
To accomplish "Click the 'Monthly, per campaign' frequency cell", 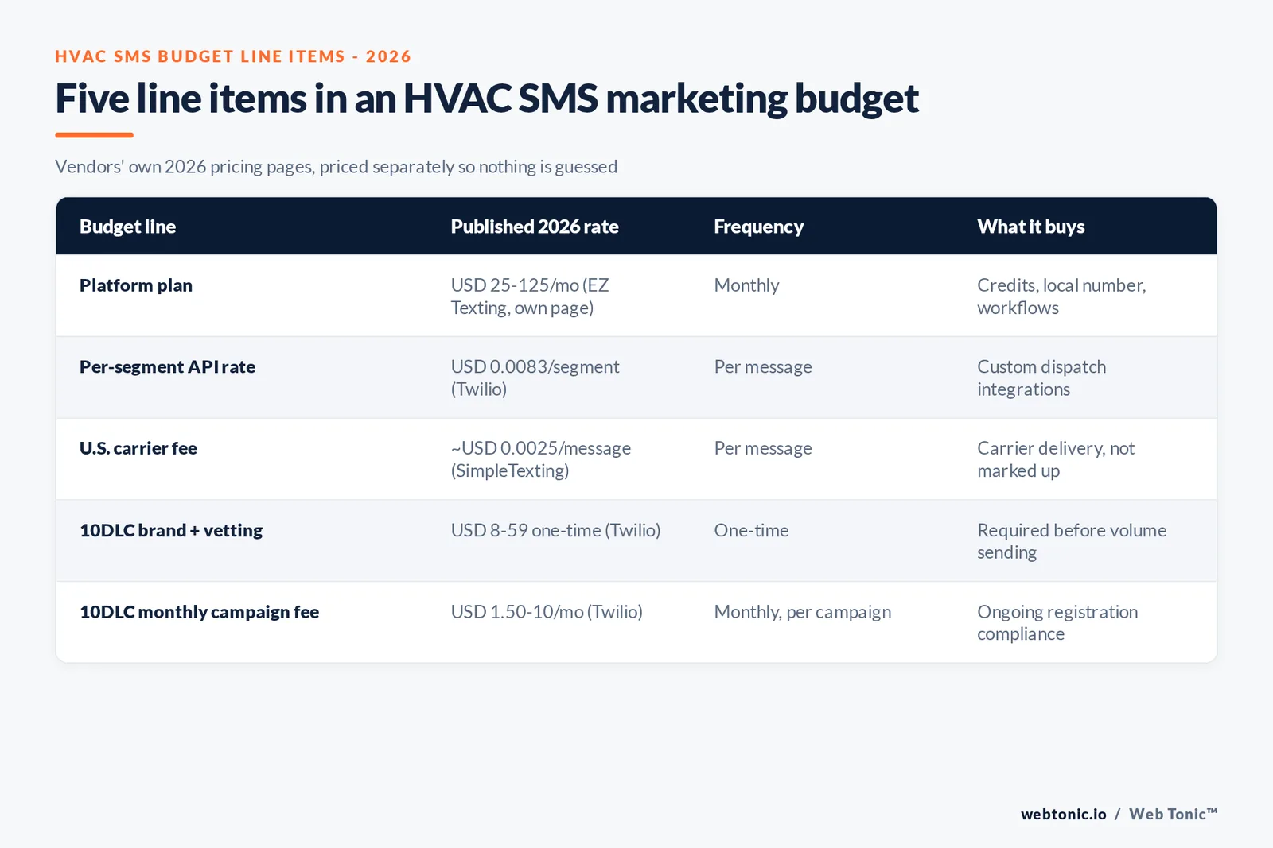I will (x=802, y=612).
